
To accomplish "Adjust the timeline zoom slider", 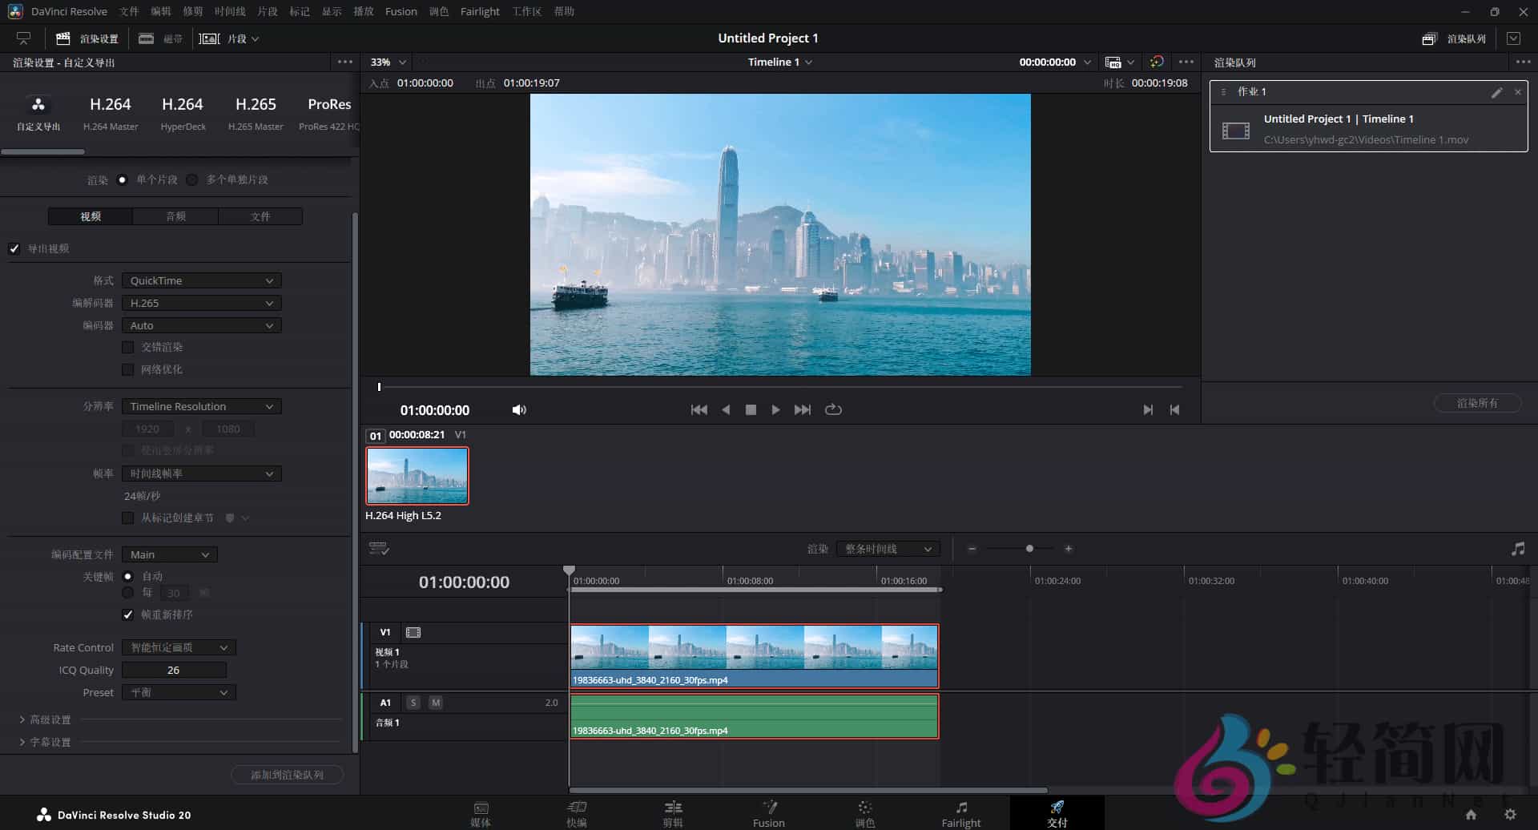I will coord(1029,548).
